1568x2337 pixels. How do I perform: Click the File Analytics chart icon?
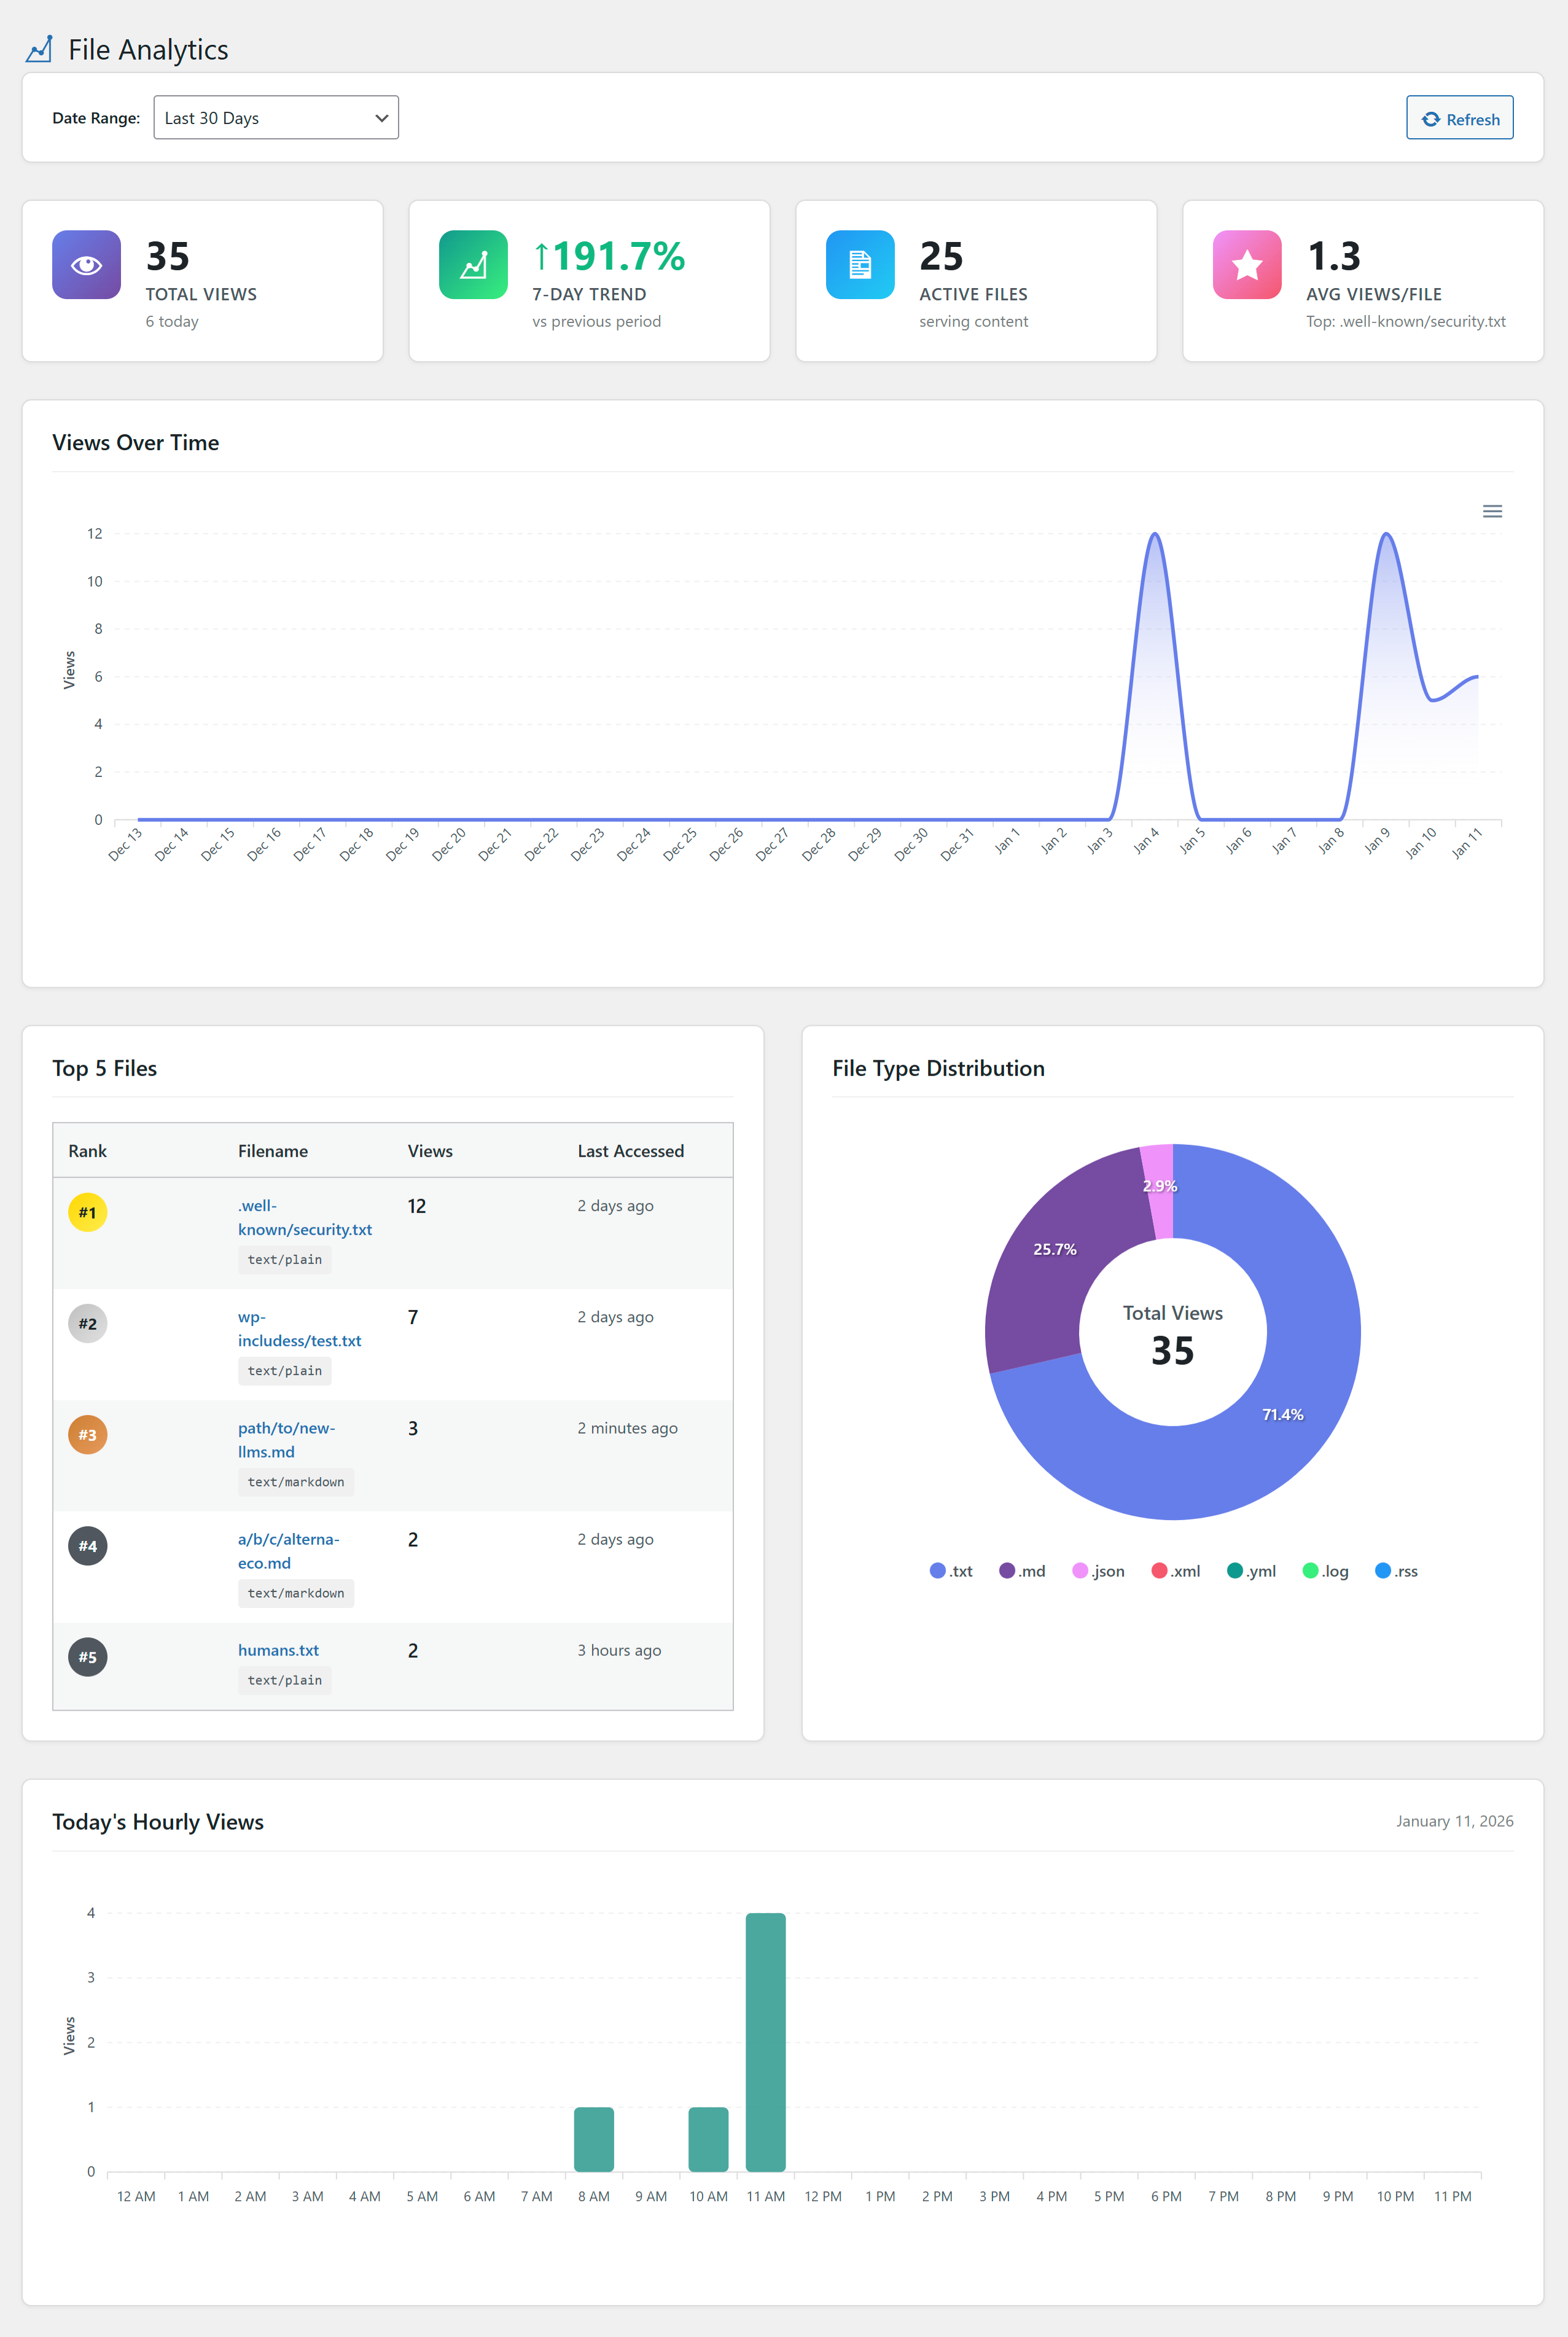(39, 49)
